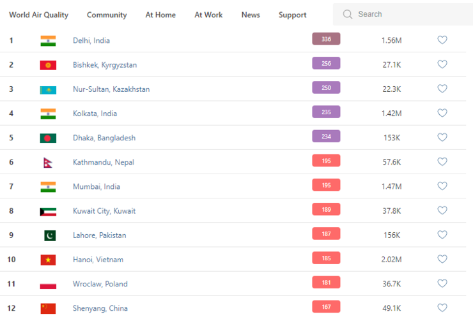Click Delhi's 336 AQI color badge

pyautogui.click(x=326, y=40)
